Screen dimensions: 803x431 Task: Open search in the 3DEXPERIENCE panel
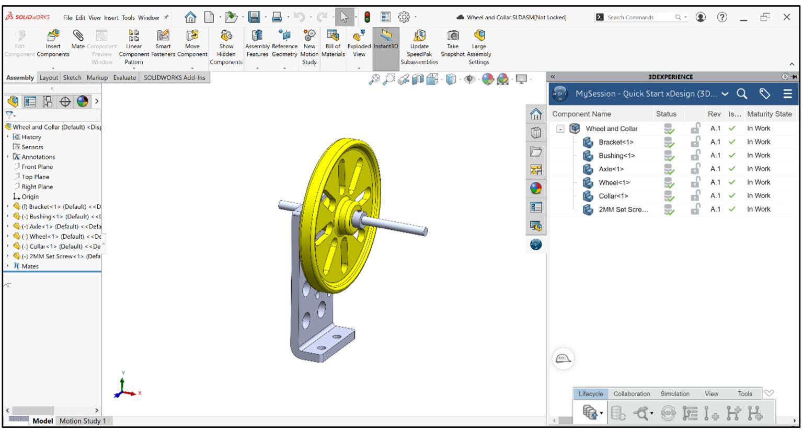pos(742,94)
